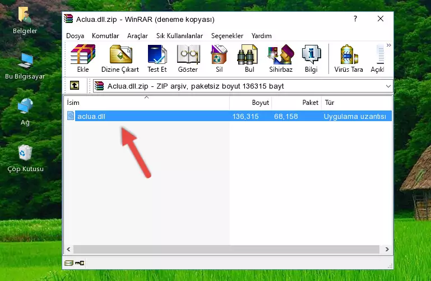Click the aclua.dll file icon
Viewport: 431px width, 281px height.
(x=71, y=116)
